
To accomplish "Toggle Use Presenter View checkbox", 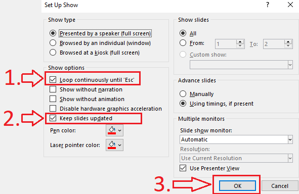I will click(183, 168).
